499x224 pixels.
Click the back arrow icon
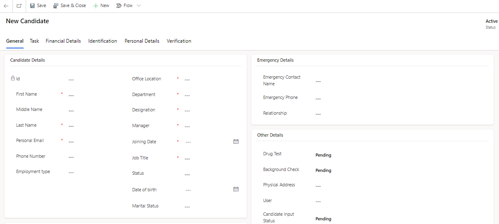click(6, 6)
